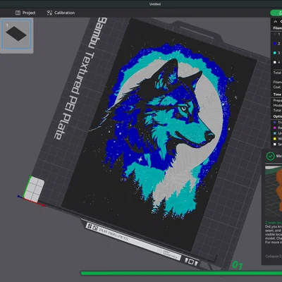Click the Cost label in side panel
Viewport: 282px width, 282px height.
coord(277,87)
